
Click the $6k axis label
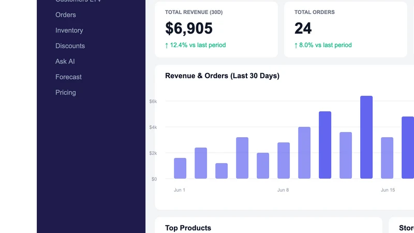[153, 101]
